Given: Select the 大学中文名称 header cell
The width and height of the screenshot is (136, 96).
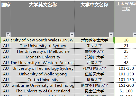Looking at the screenshot, I should click(x=94, y=19).
